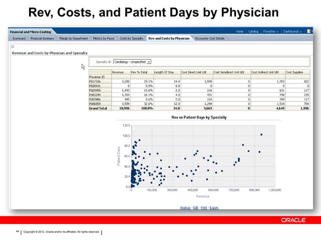321x240 pixels.
Task: Open the Metrics by Payor tab
Action: (x=104, y=38)
